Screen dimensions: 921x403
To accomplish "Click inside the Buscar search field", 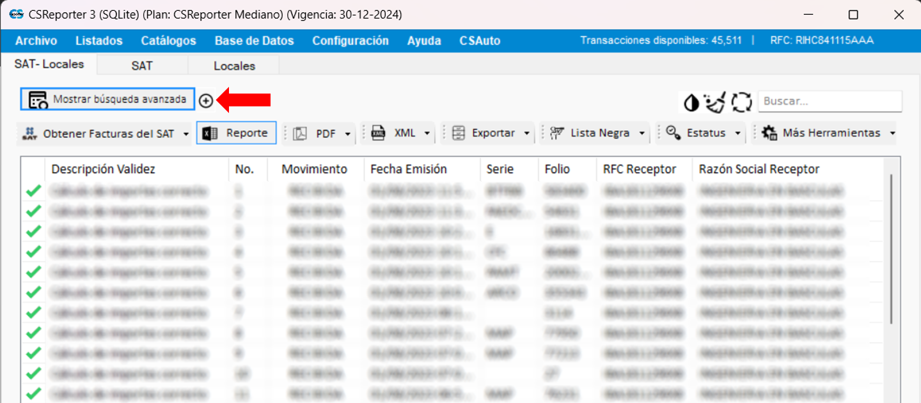I will coord(830,101).
